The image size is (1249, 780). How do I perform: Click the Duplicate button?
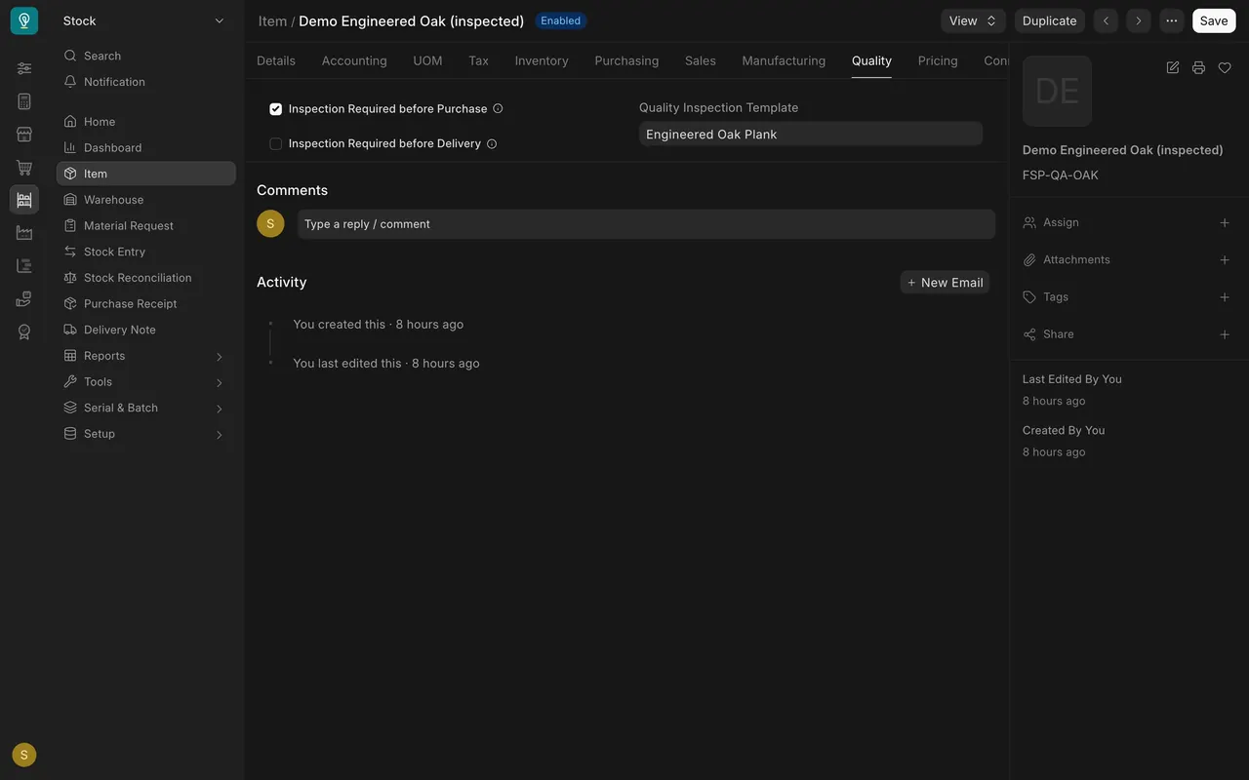1050,20
